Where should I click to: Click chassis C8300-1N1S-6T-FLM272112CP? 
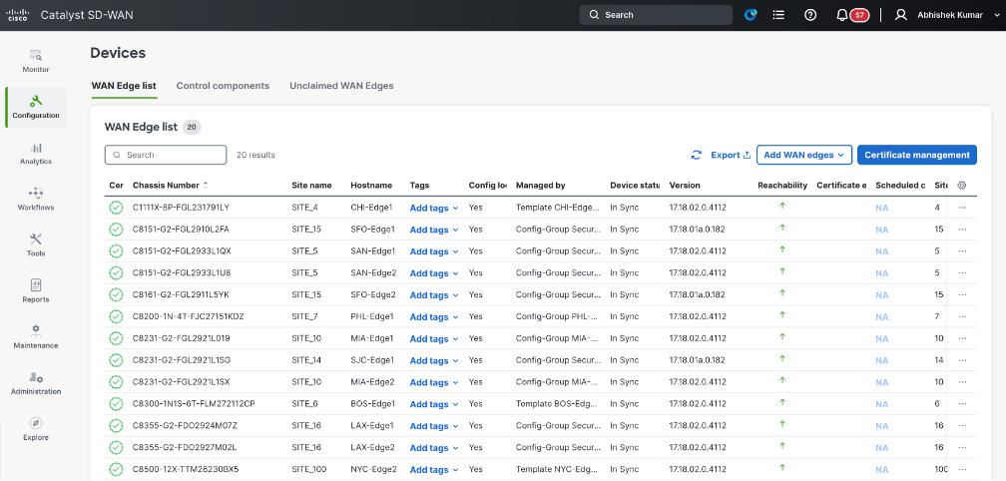click(x=194, y=404)
